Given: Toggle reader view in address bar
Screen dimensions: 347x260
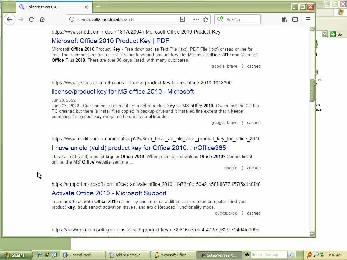Looking at the screenshot, I should pyautogui.click(x=182, y=19).
